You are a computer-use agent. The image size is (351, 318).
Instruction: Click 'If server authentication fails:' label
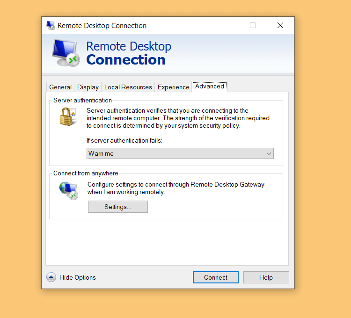124,140
